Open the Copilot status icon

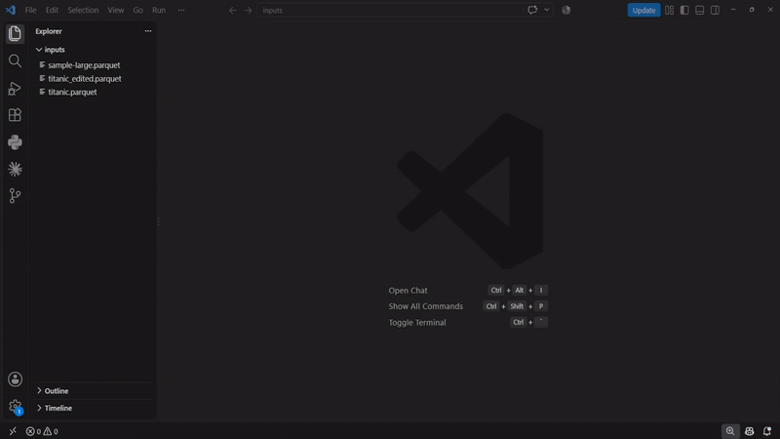click(749, 431)
